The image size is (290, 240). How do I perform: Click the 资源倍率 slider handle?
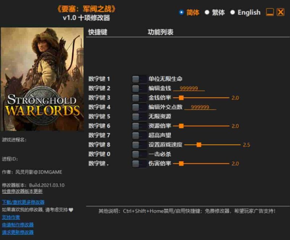(182, 125)
